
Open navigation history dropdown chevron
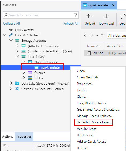coord(97,35)
